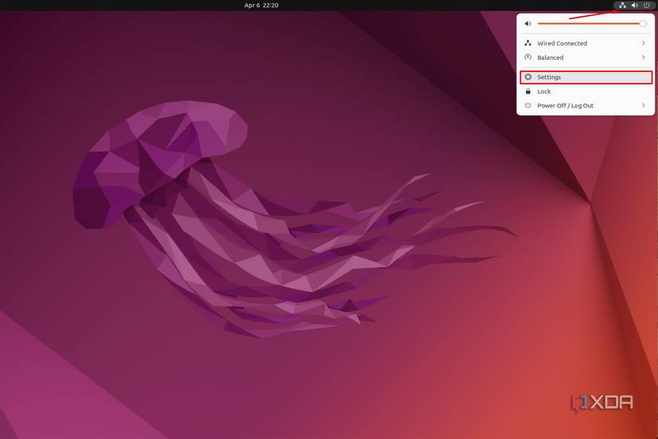Image resolution: width=658 pixels, height=439 pixels.
Task: Click the Balanced power profile icon
Action: point(528,57)
